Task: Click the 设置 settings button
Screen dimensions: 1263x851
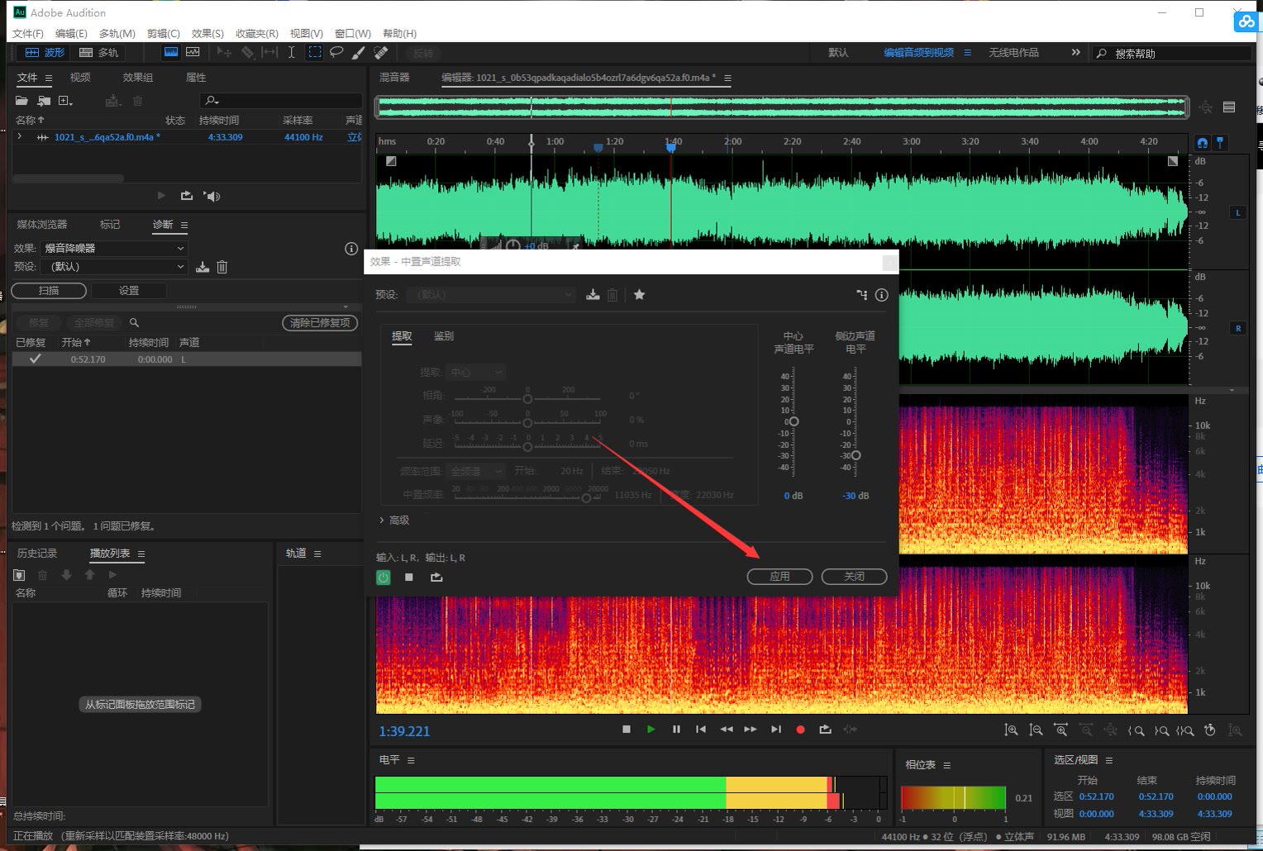Action: [x=129, y=290]
